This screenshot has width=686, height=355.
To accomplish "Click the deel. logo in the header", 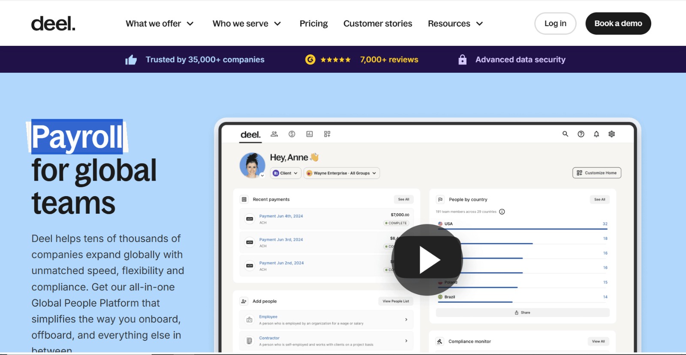I will pyautogui.click(x=53, y=24).
